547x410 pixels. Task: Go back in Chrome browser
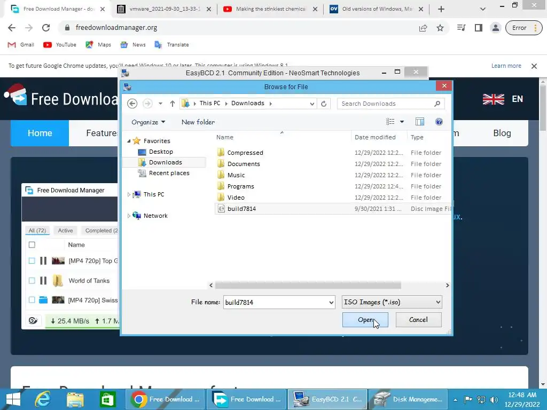pos(12,28)
